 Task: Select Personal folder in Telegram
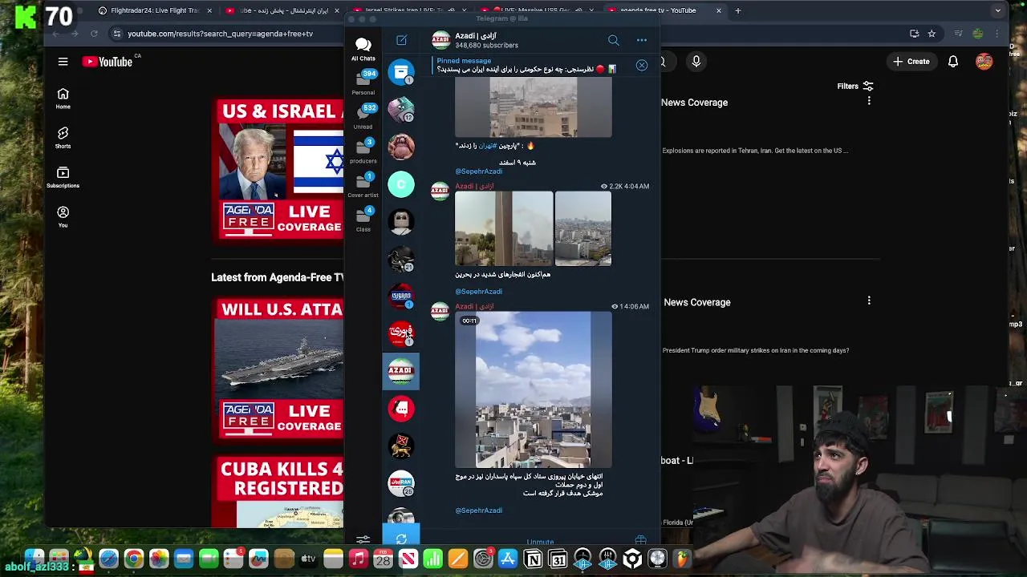pyautogui.click(x=363, y=82)
